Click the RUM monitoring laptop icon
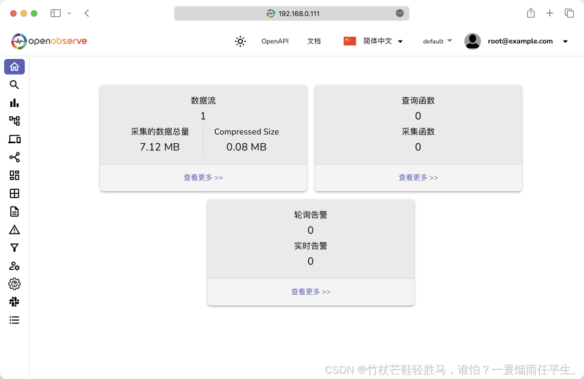584x379 pixels. click(14, 139)
